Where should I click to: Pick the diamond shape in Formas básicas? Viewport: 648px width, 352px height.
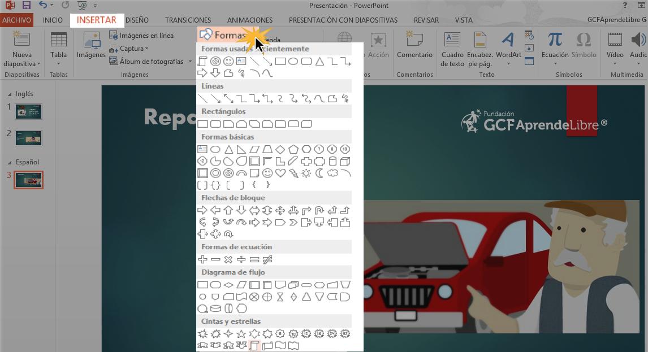pyautogui.click(x=280, y=149)
